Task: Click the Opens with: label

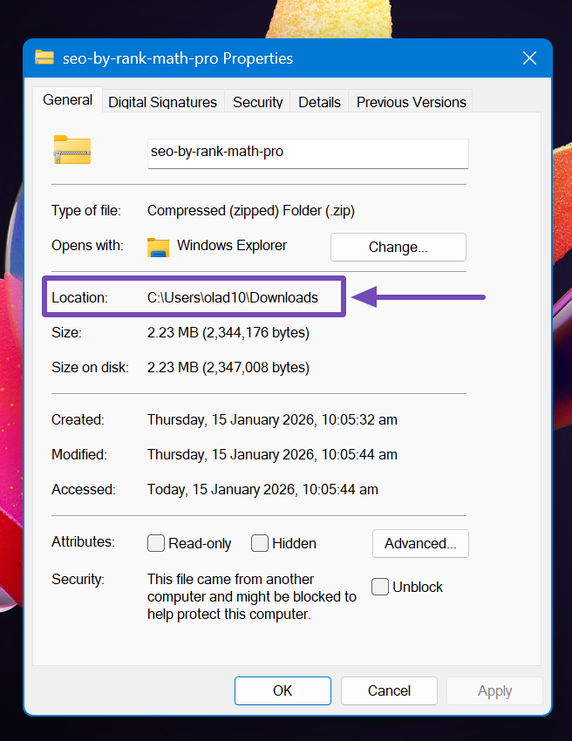Action: [87, 245]
